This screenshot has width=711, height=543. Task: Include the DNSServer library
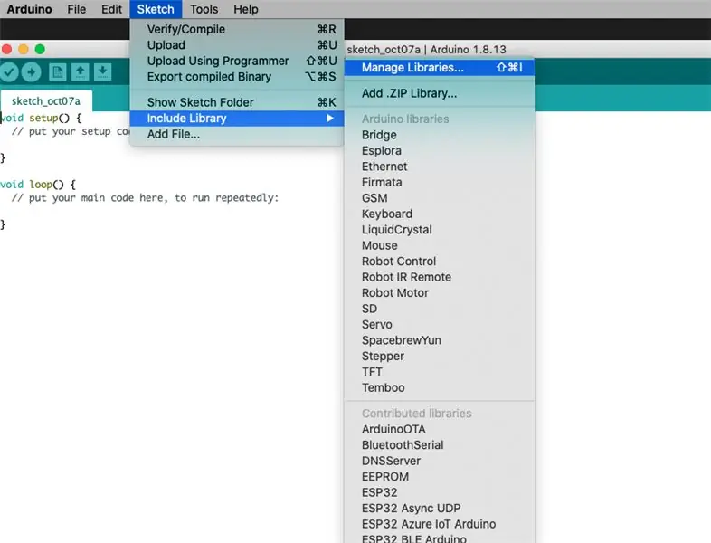[x=440, y=461]
